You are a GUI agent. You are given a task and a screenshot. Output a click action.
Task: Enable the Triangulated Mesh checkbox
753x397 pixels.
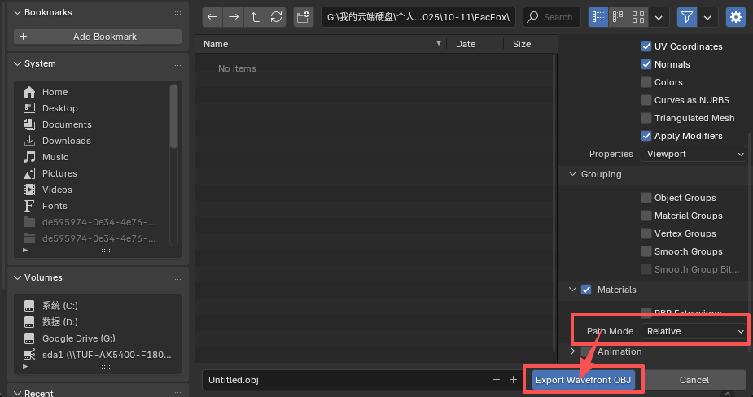pyautogui.click(x=646, y=118)
